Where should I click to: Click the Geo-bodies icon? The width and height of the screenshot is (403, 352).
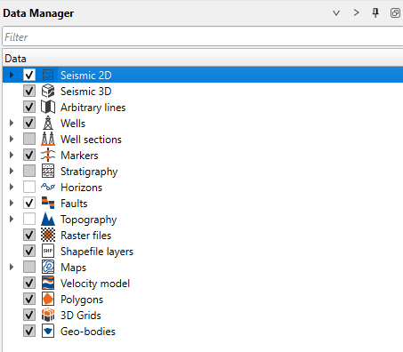(x=48, y=331)
